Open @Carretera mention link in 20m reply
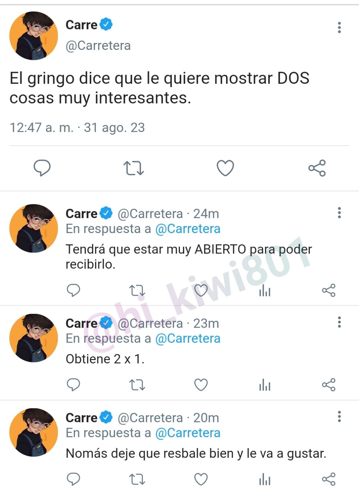Viewport: 359px width, 494px height. [x=188, y=433]
